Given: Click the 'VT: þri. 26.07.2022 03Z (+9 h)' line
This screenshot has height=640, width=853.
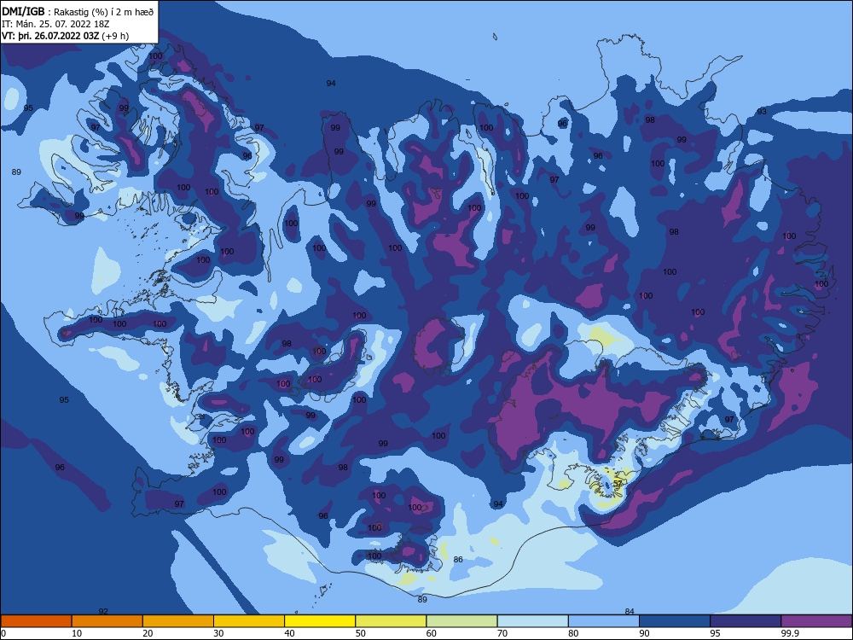Looking at the screenshot, I should pyautogui.click(x=66, y=36).
